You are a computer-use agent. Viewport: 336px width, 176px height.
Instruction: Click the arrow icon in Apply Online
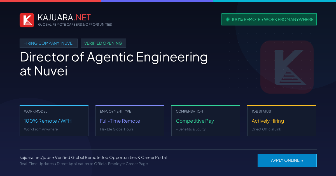(302, 161)
